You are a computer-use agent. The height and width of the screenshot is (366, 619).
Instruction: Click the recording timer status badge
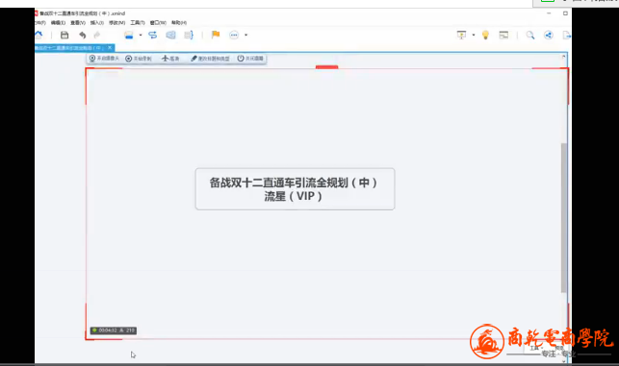pyautogui.click(x=114, y=330)
